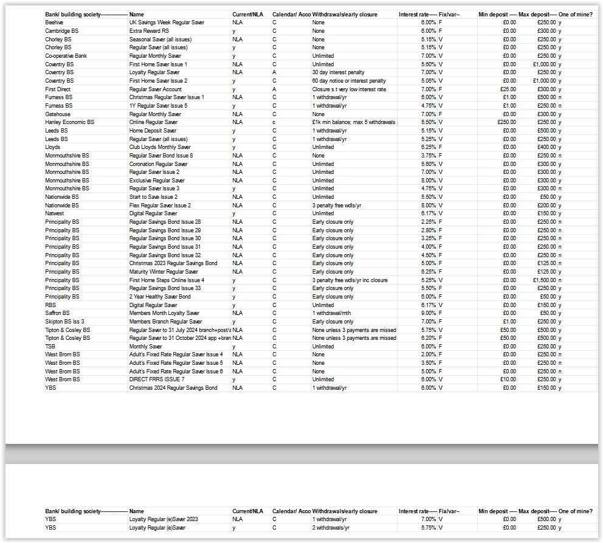Select the 'Club Lloyds Monthly Saver' cell
The width and height of the screenshot is (603, 543).
(159, 147)
